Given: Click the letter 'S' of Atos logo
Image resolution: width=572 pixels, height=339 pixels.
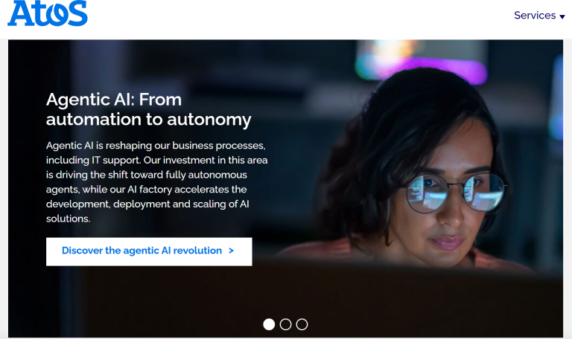Looking at the screenshot, I should tap(77, 13).
